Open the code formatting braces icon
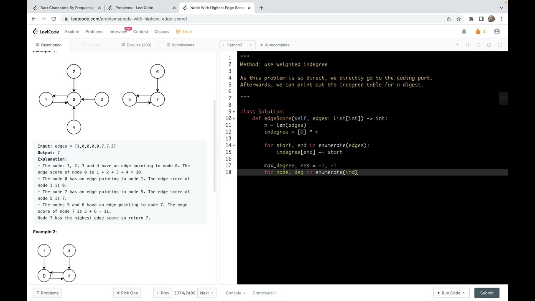The image size is (535, 301). point(468,45)
